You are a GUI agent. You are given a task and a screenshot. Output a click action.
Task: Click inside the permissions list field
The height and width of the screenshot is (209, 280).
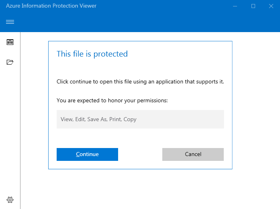tap(140, 119)
